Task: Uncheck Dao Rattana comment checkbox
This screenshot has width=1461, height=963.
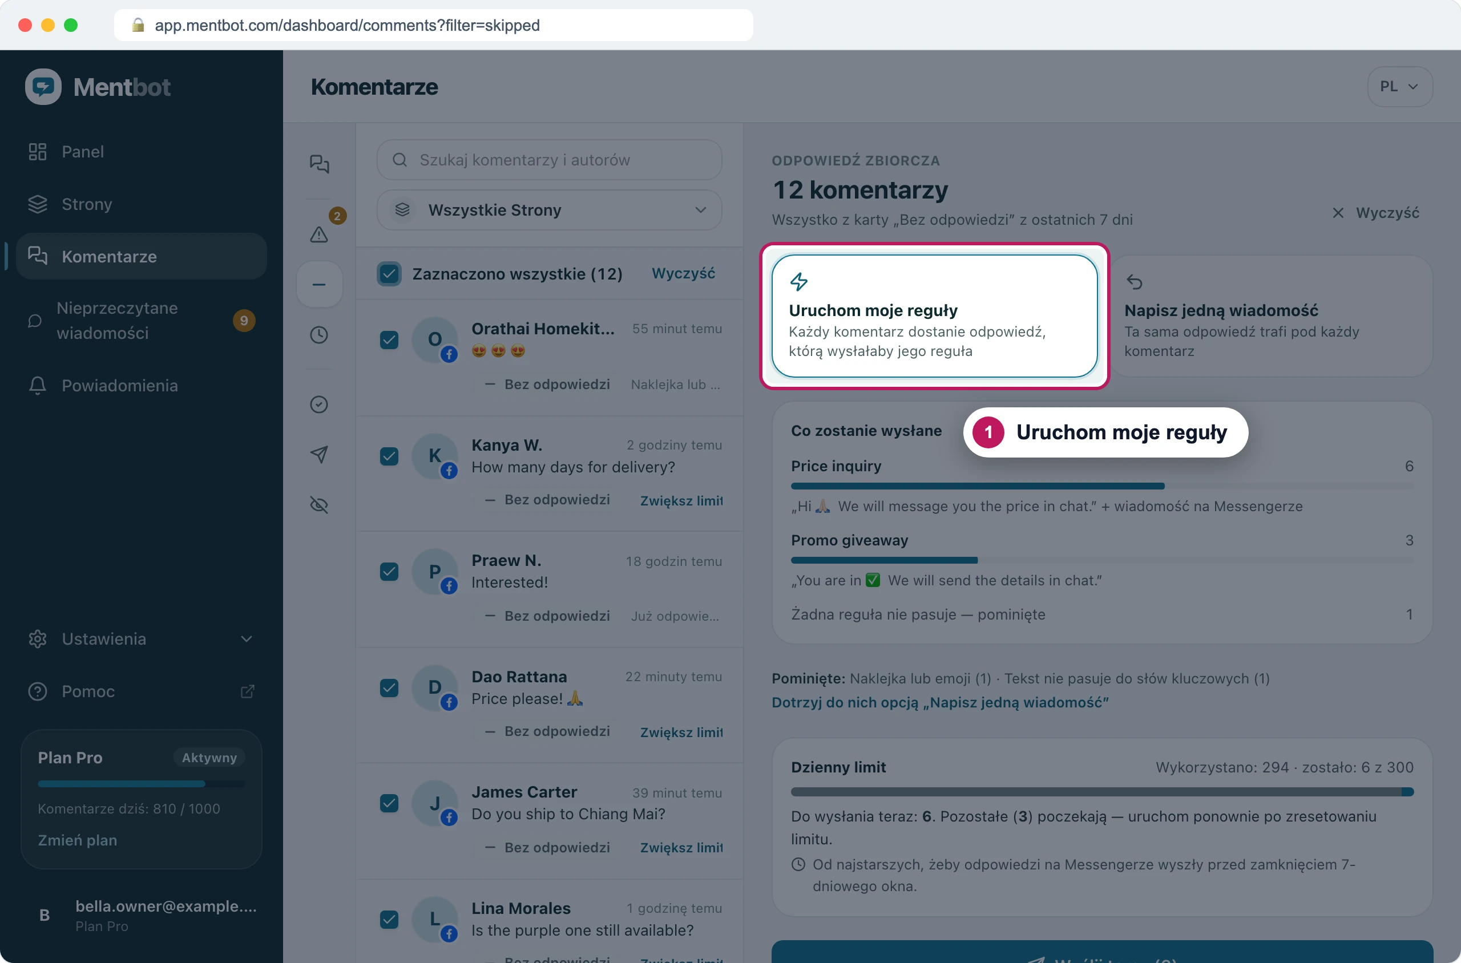Action: pos(389,688)
